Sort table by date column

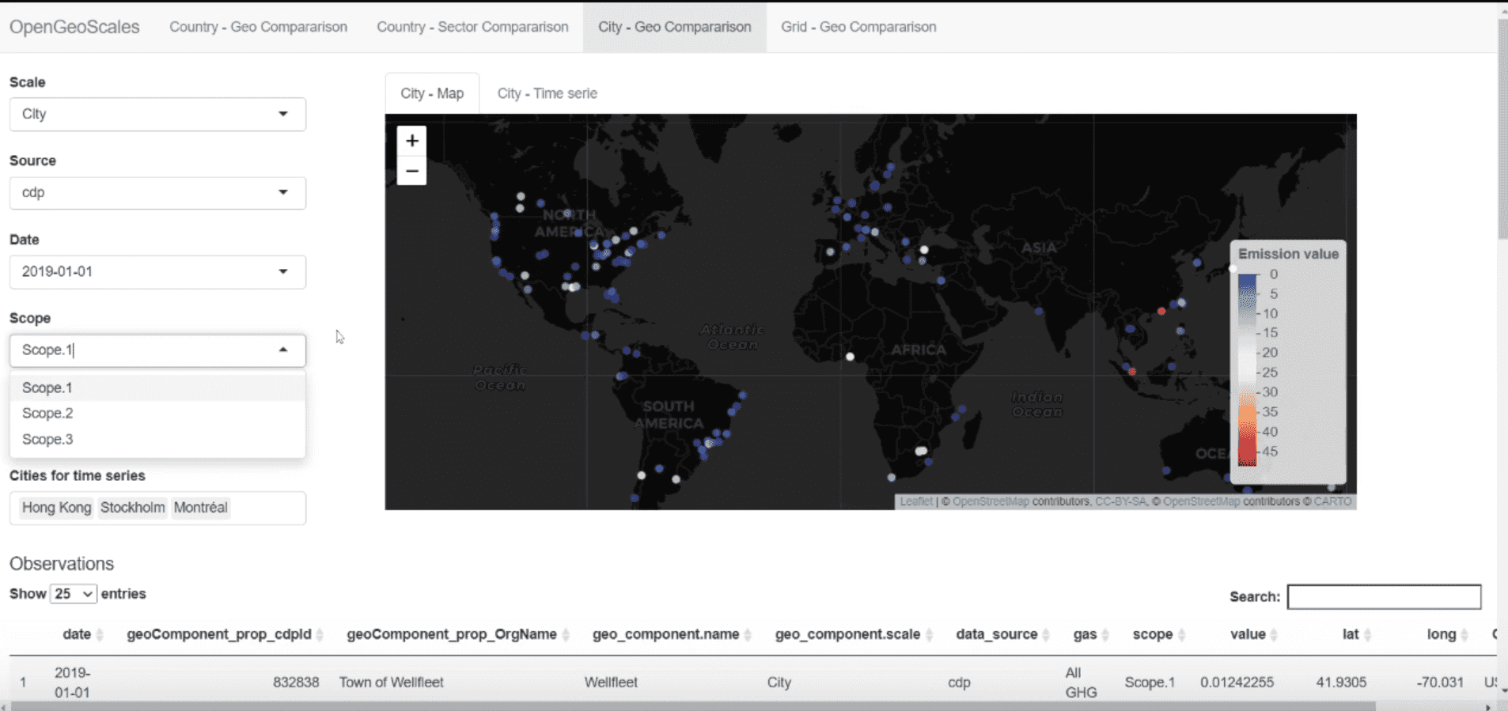[78, 634]
